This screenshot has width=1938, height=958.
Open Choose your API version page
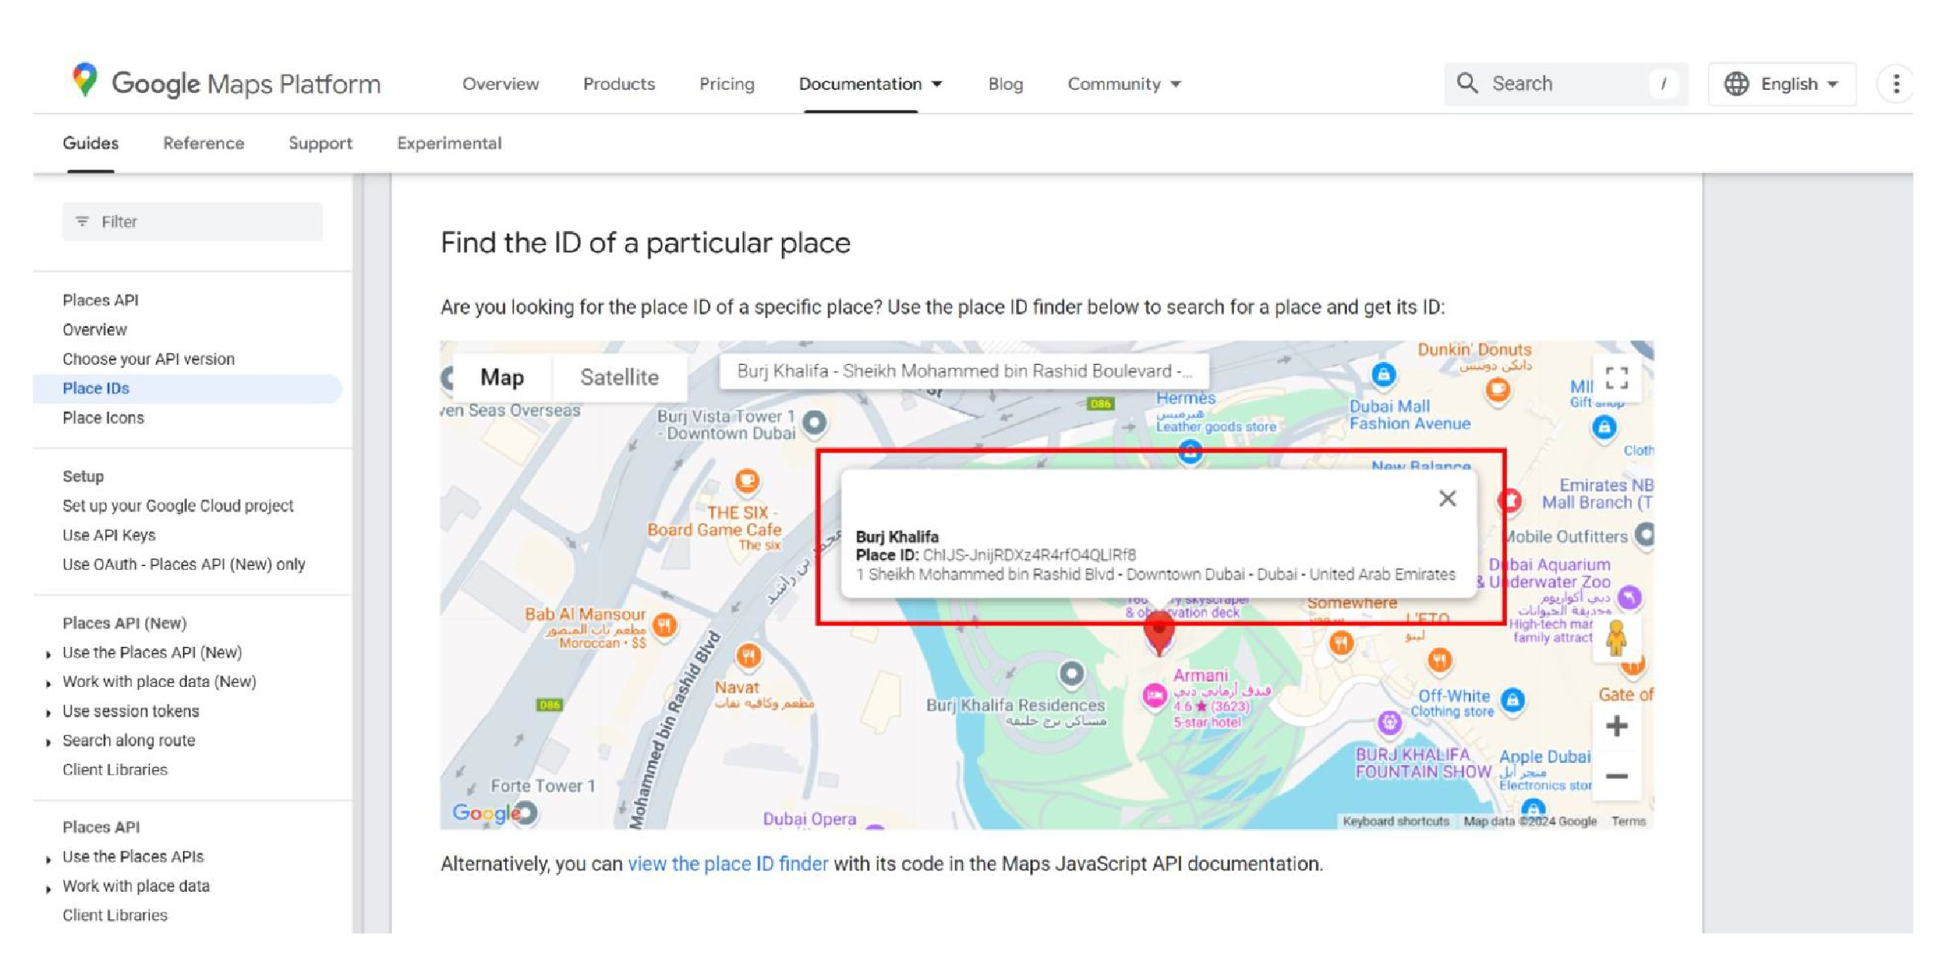148,359
